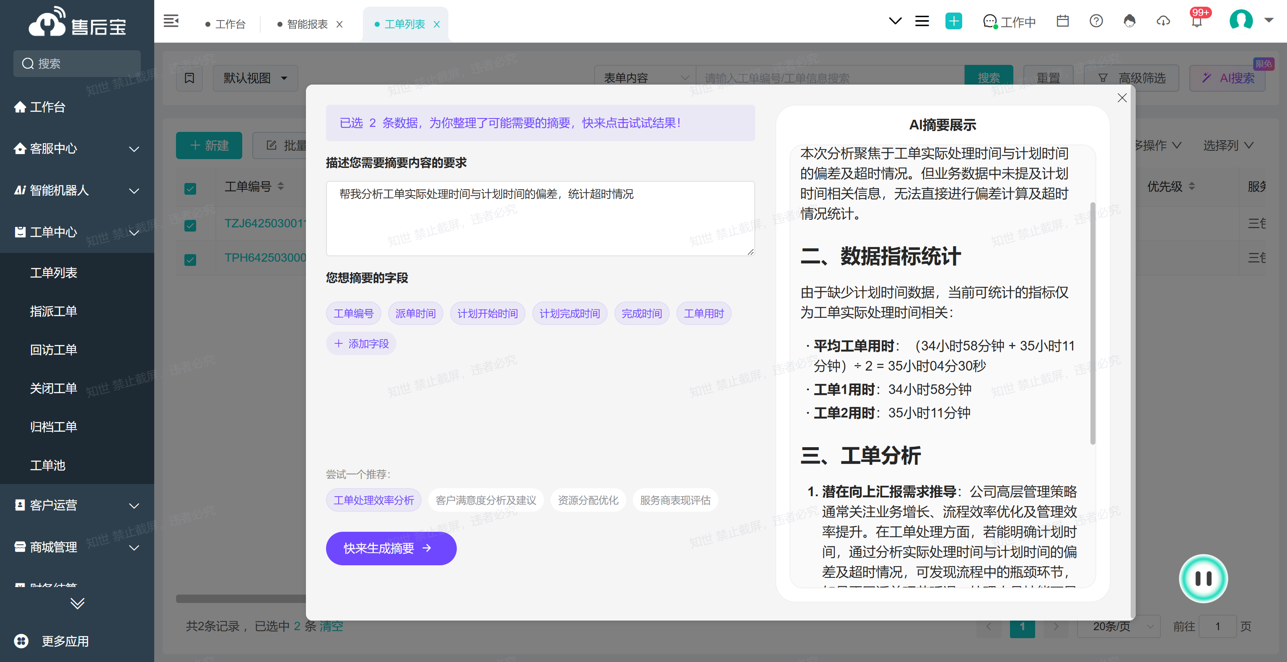Viewport: 1287px width, 662px height.
Task: Expand 客户运营 sidebar menu
Action: [x=77, y=505]
